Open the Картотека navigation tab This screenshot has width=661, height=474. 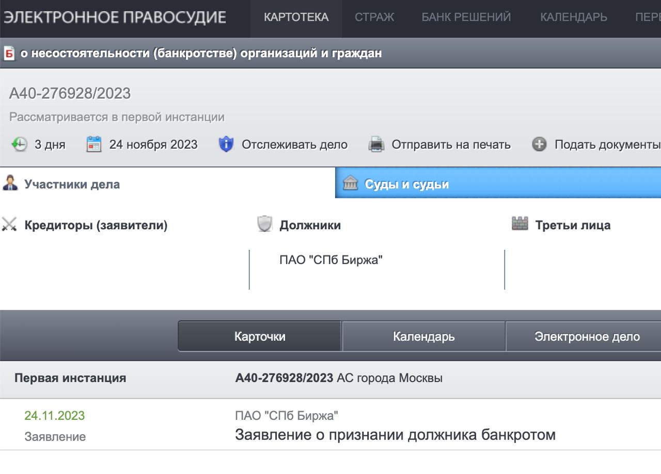[x=296, y=18]
